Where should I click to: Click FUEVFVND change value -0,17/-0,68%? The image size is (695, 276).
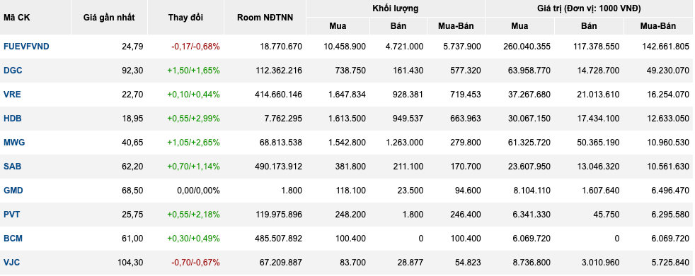tap(195, 46)
